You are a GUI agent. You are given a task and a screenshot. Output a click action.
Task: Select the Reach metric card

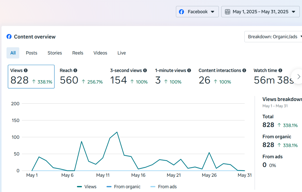coord(81,77)
